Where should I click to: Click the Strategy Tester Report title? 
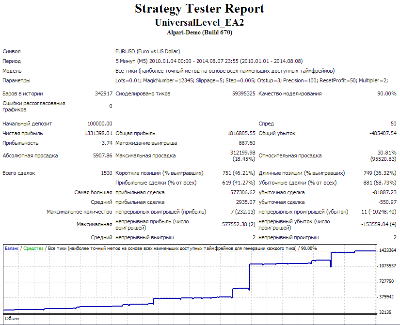tap(199, 8)
